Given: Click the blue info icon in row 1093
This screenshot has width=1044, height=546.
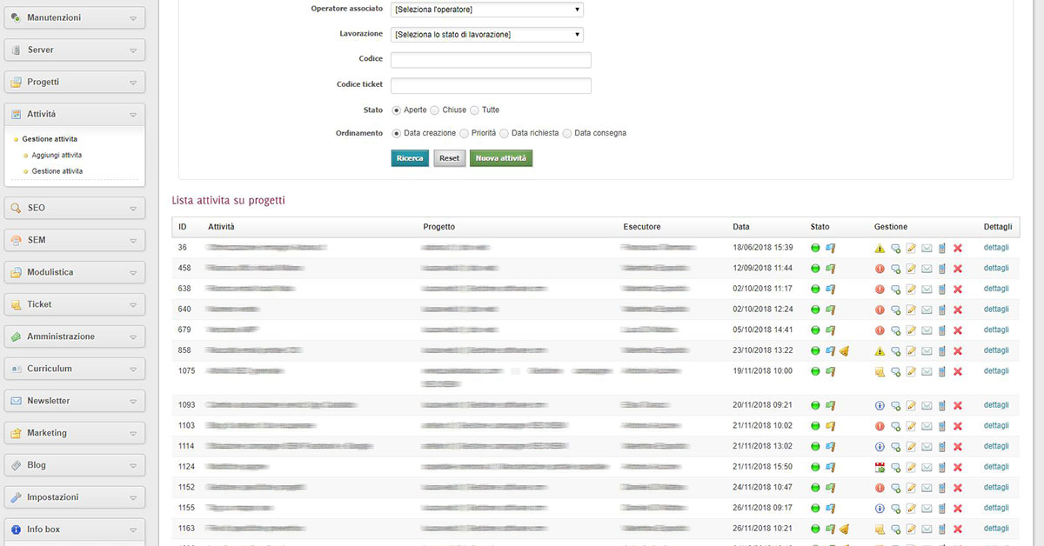Looking at the screenshot, I should point(880,405).
